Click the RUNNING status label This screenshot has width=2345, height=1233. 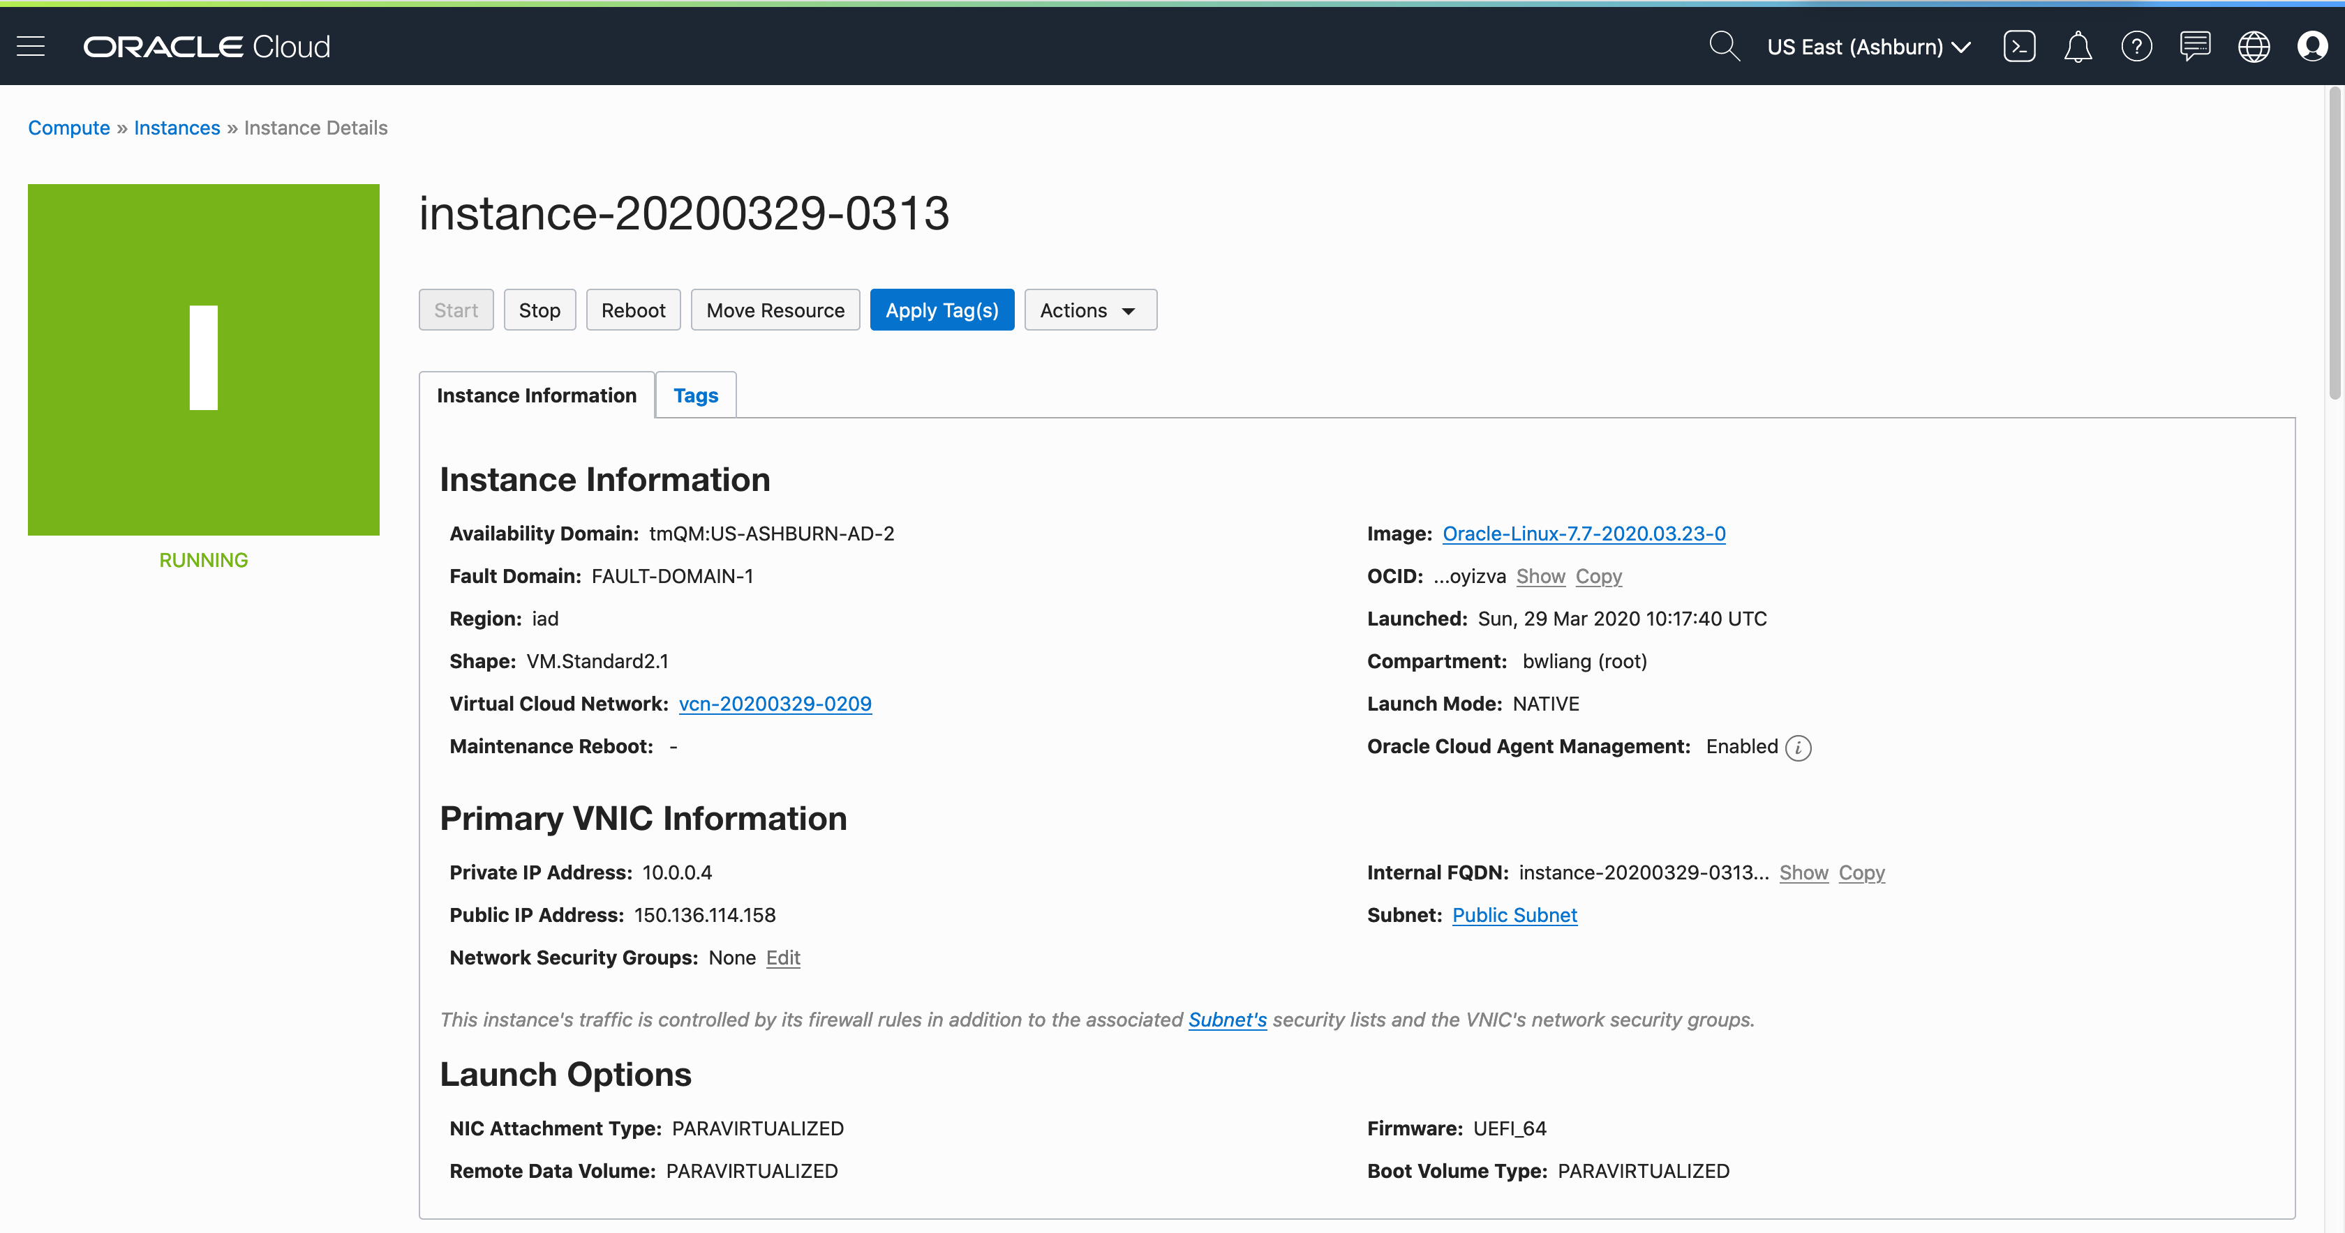[x=204, y=559]
